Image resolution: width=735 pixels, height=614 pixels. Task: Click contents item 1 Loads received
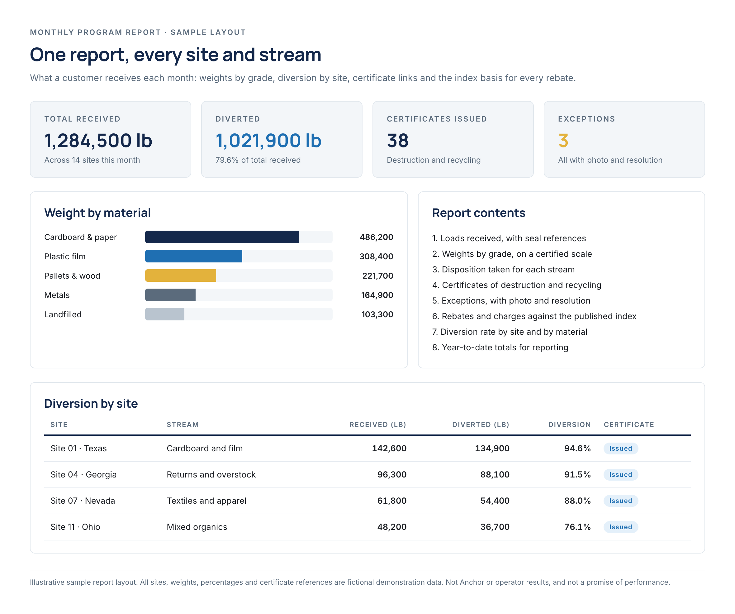click(509, 238)
